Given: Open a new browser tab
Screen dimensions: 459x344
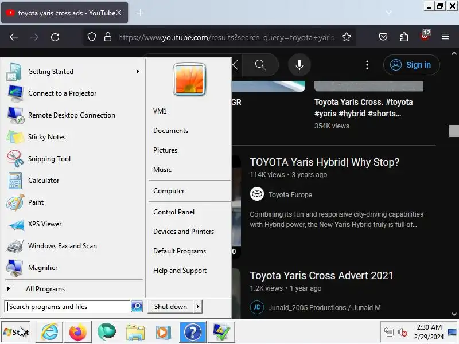Looking at the screenshot, I should [140, 13].
